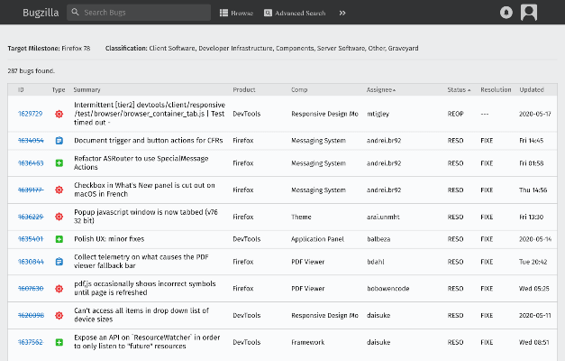
Task: Click component 'Application Panel'
Action: [317, 239]
